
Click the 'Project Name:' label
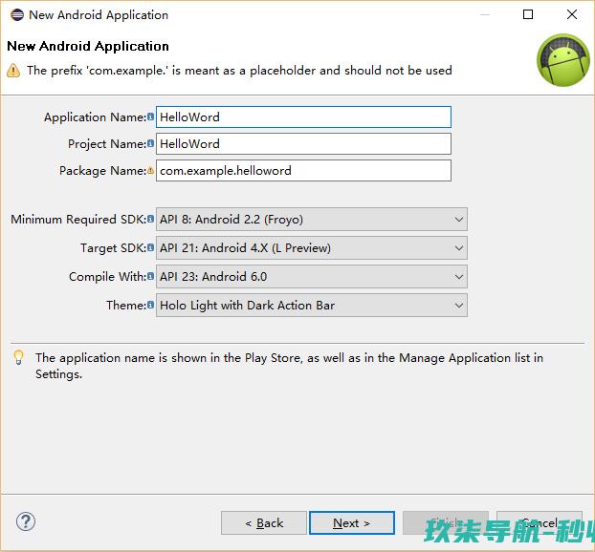pos(107,144)
